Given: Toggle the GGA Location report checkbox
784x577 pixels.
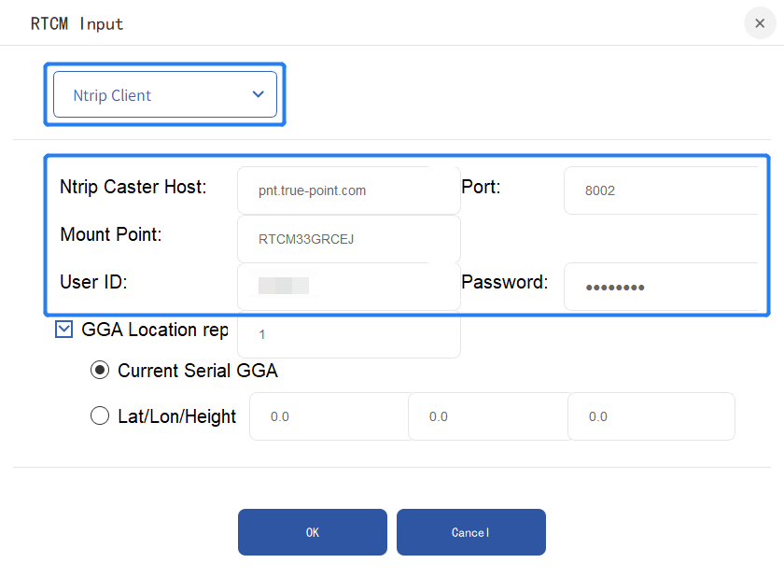Looking at the screenshot, I should click(x=64, y=329).
